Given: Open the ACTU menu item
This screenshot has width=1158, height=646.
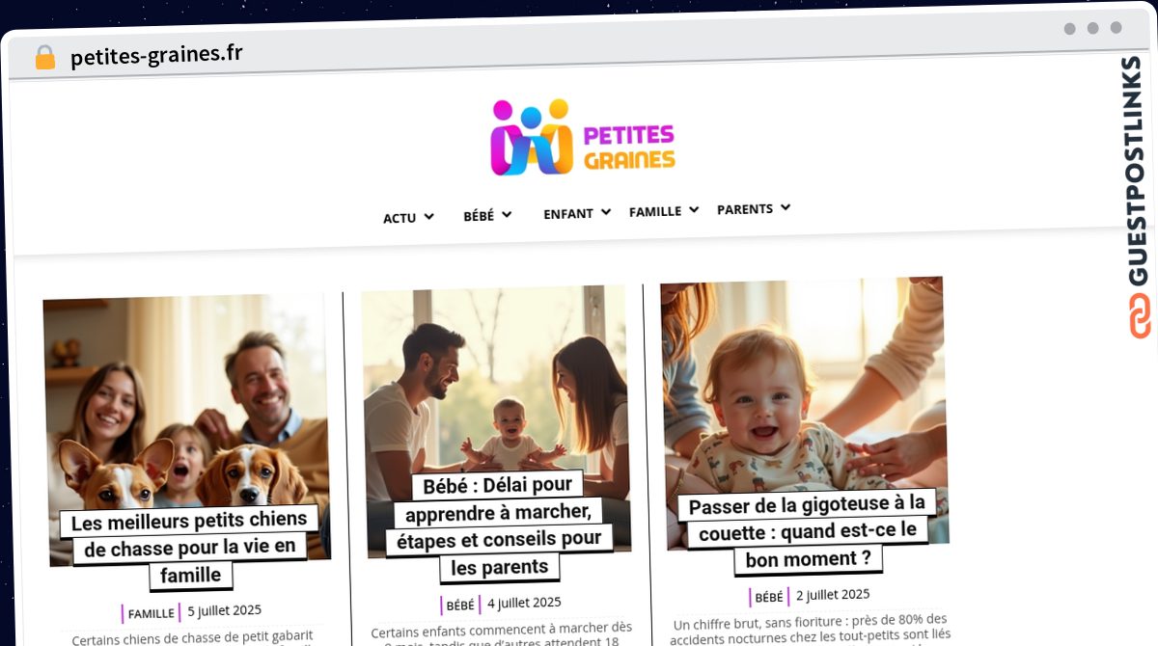Looking at the screenshot, I should [x=400, y=218].
